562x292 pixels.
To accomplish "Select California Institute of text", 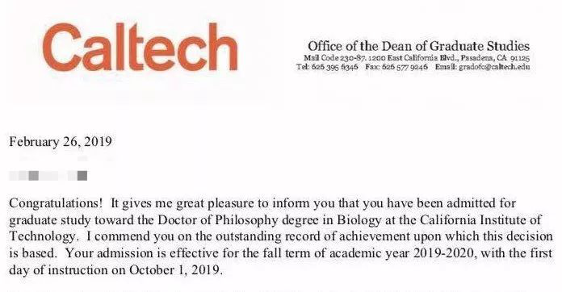I will click(480, 219).
